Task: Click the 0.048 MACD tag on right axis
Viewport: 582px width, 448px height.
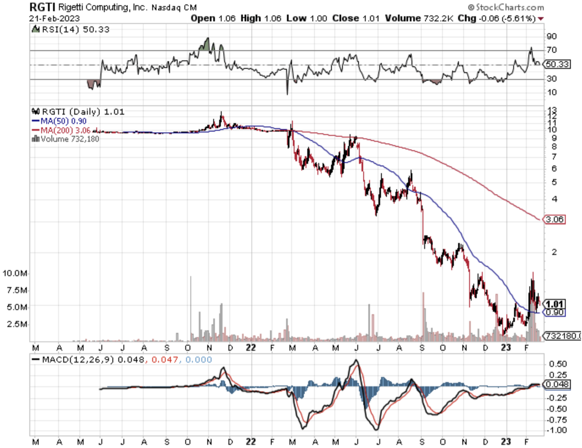Action: coord(557,384)
